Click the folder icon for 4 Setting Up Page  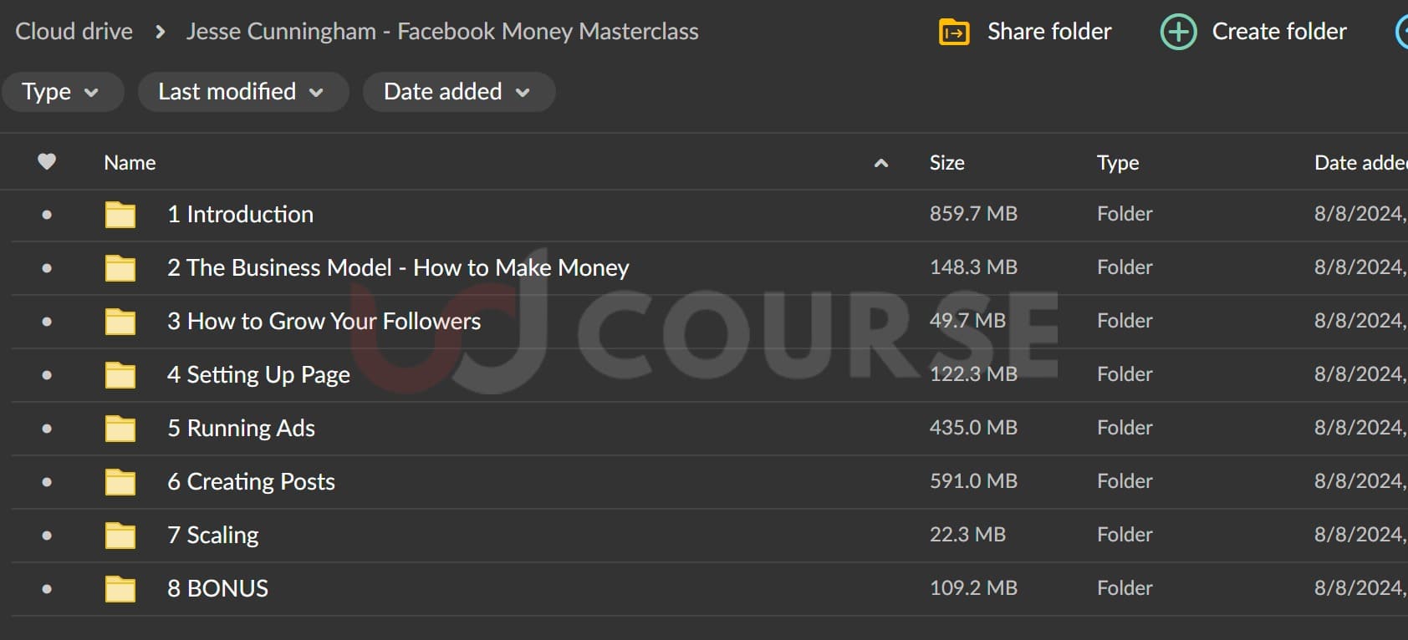tap(120, 375)
